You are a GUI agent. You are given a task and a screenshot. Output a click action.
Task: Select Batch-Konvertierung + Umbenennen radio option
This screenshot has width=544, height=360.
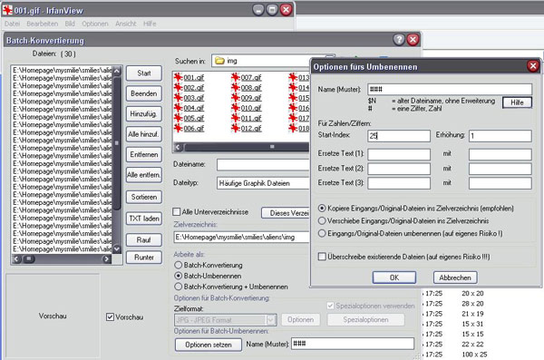[179, 287]
